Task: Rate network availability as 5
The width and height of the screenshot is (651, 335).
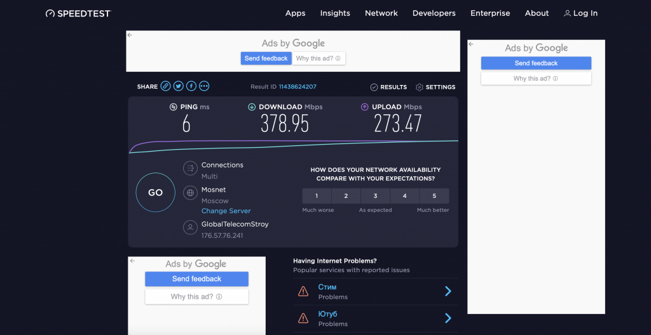Action: point(434,196)
